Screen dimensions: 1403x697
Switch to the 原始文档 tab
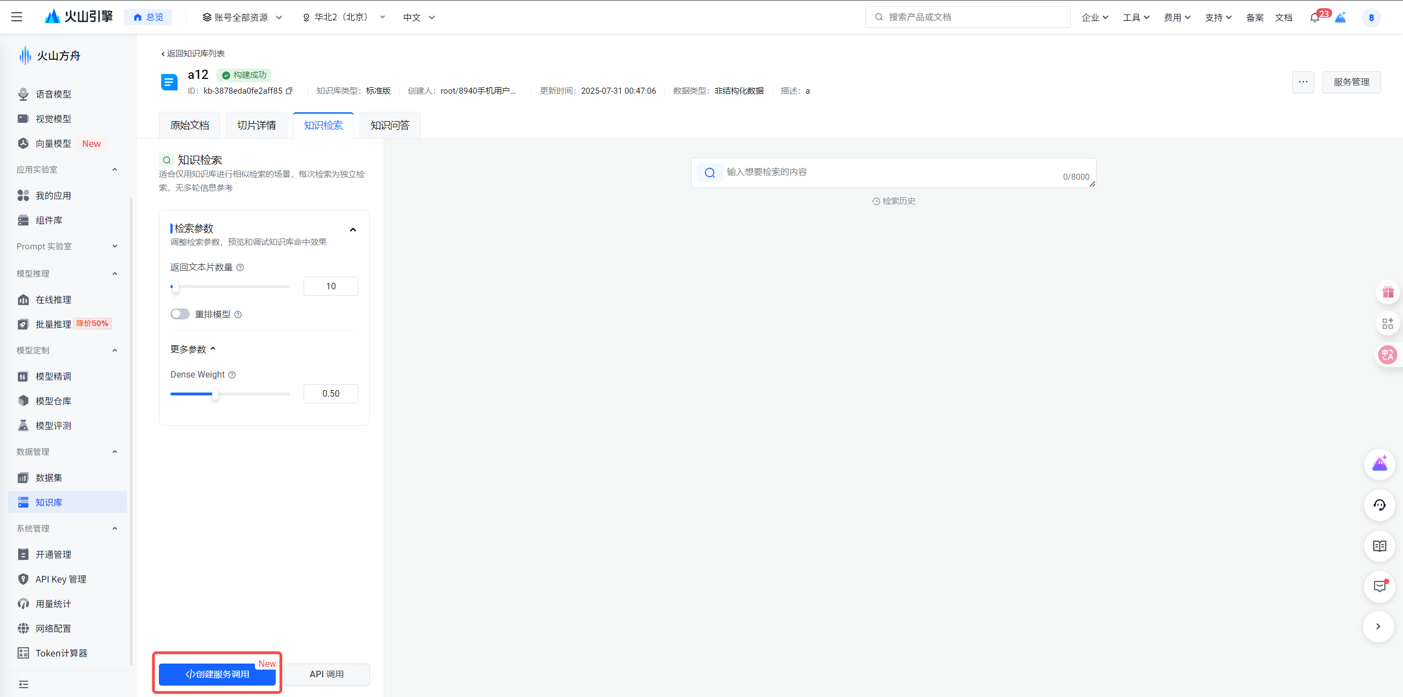tap(190, 125)
